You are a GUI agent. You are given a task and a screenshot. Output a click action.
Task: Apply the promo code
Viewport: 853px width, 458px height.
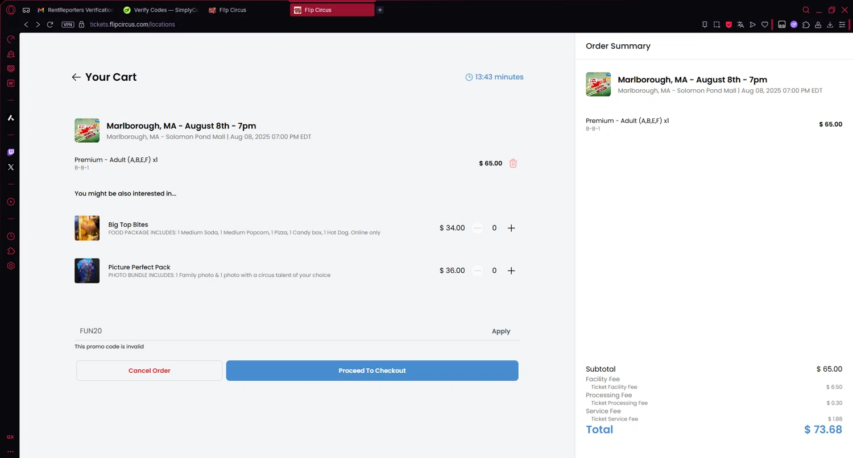point(501,331)
